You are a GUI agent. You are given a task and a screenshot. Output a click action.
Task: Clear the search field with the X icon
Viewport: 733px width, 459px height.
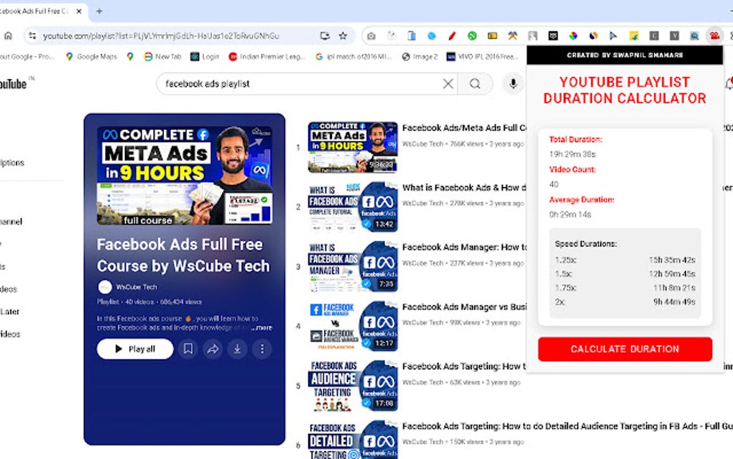[x=448, y=83]
